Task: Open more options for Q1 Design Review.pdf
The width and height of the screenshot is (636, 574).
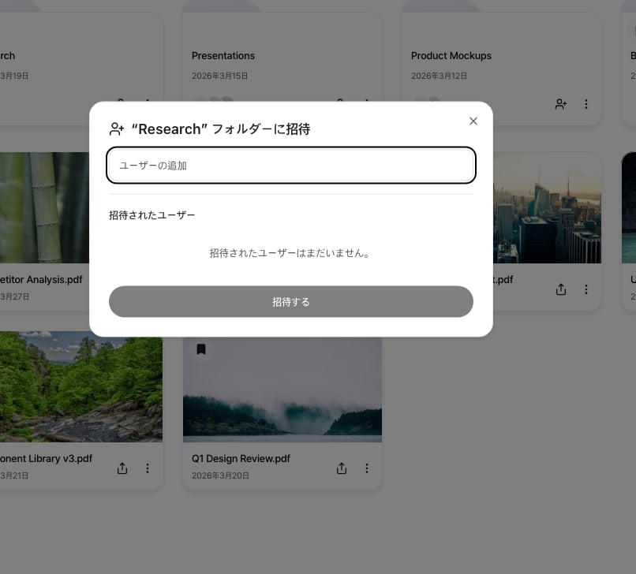Action: pos(367,468)
